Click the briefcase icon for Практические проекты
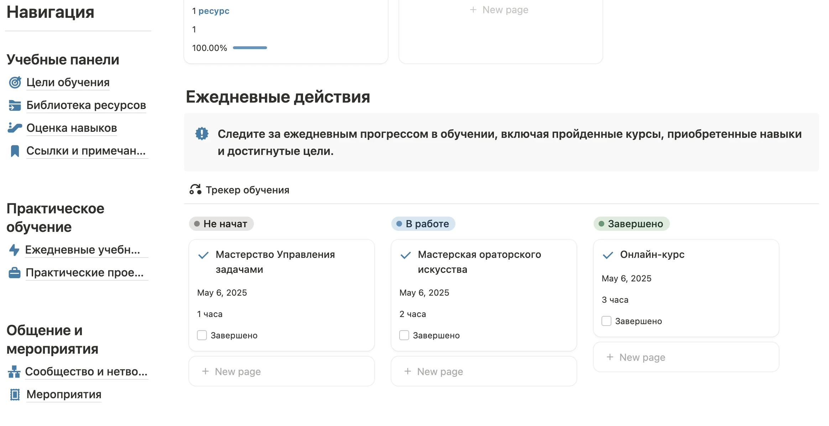Viewport: 829px width, 426px height. click(15, 273)
